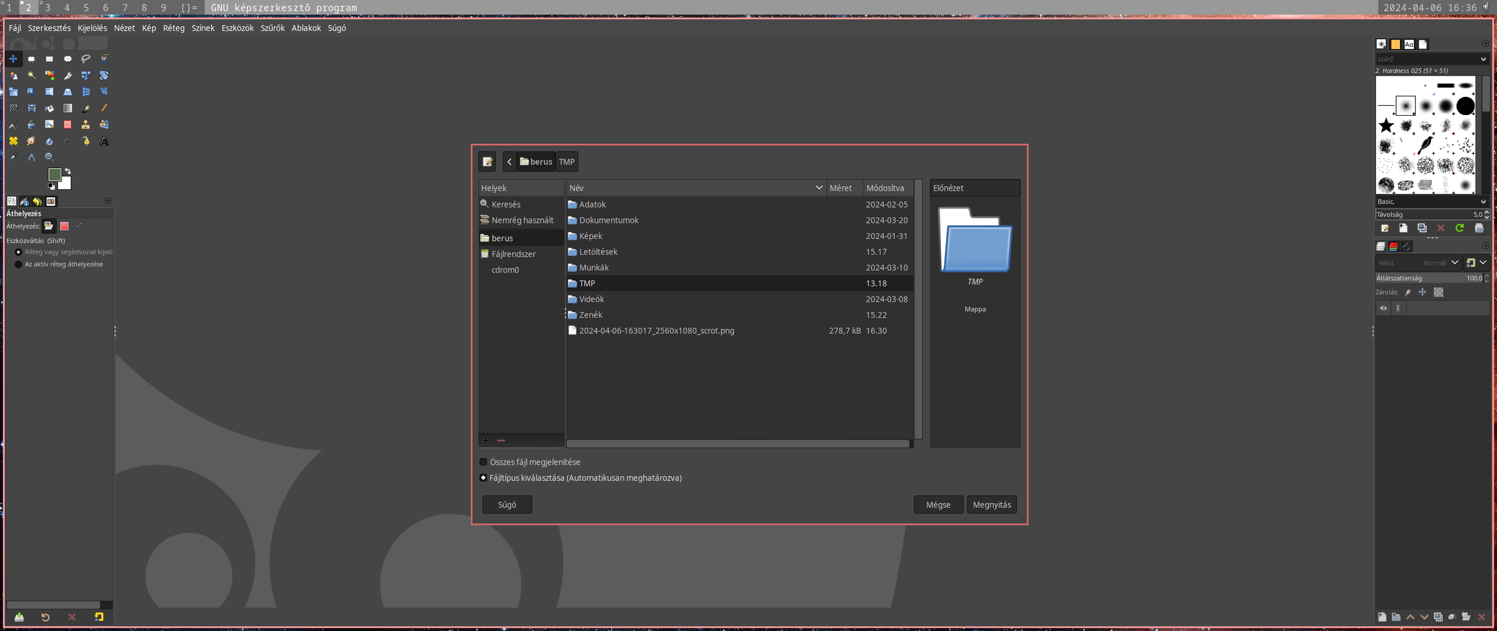Screen dimensions: 1497x631
Task: Switch to the Patterns tab
Action: [x=1395, y=44]
